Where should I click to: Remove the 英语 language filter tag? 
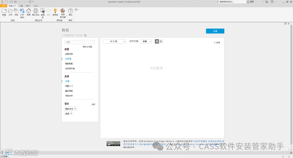[71, 113]
